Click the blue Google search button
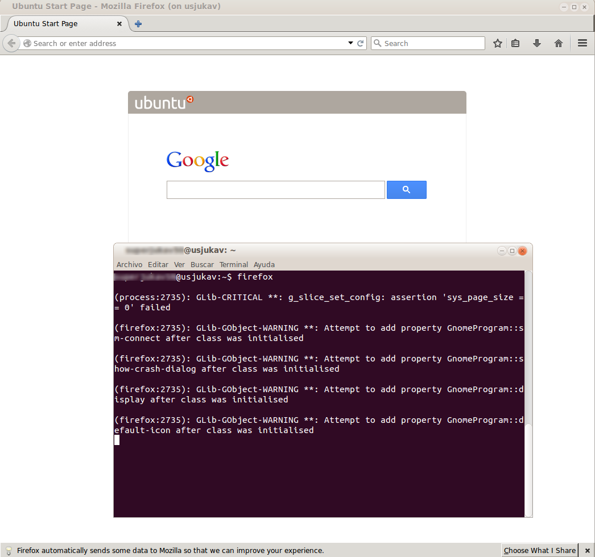The image size is (595, 557). click(406, 190)
